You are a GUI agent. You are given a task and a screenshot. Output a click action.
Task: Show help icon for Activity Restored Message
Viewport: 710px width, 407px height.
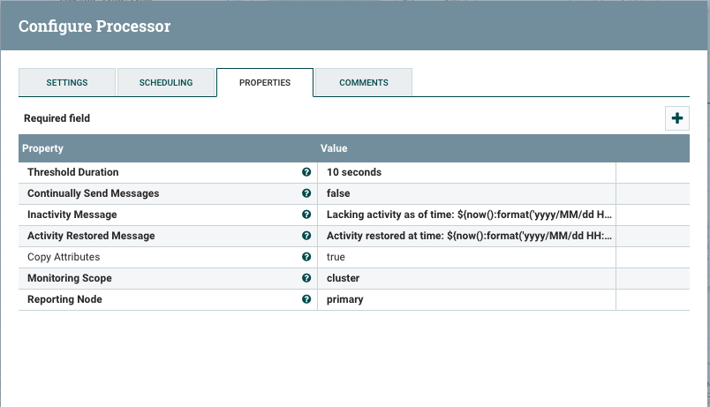pos(306,236)
